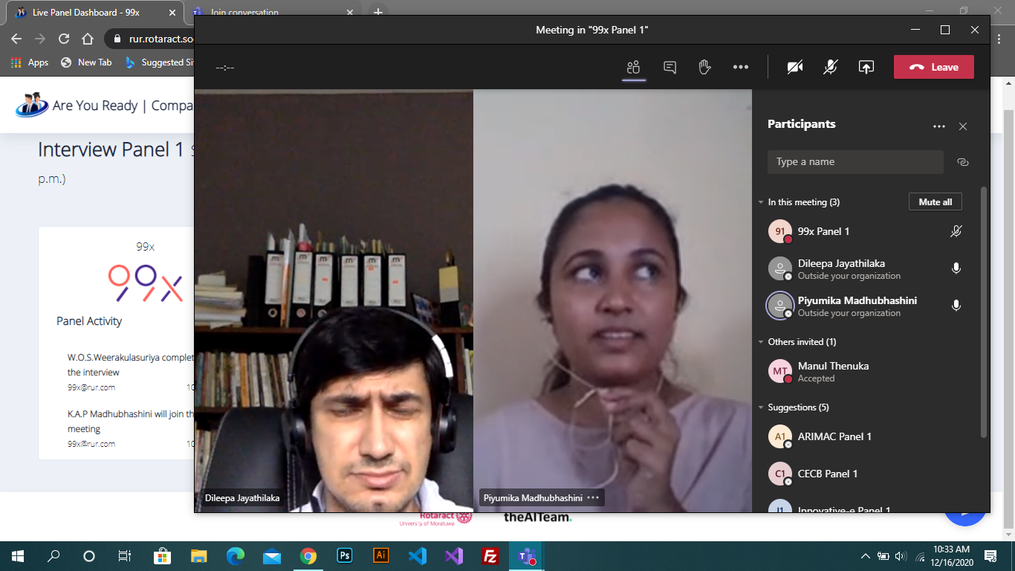Collapse the Suggestions section

pos(761,407)
